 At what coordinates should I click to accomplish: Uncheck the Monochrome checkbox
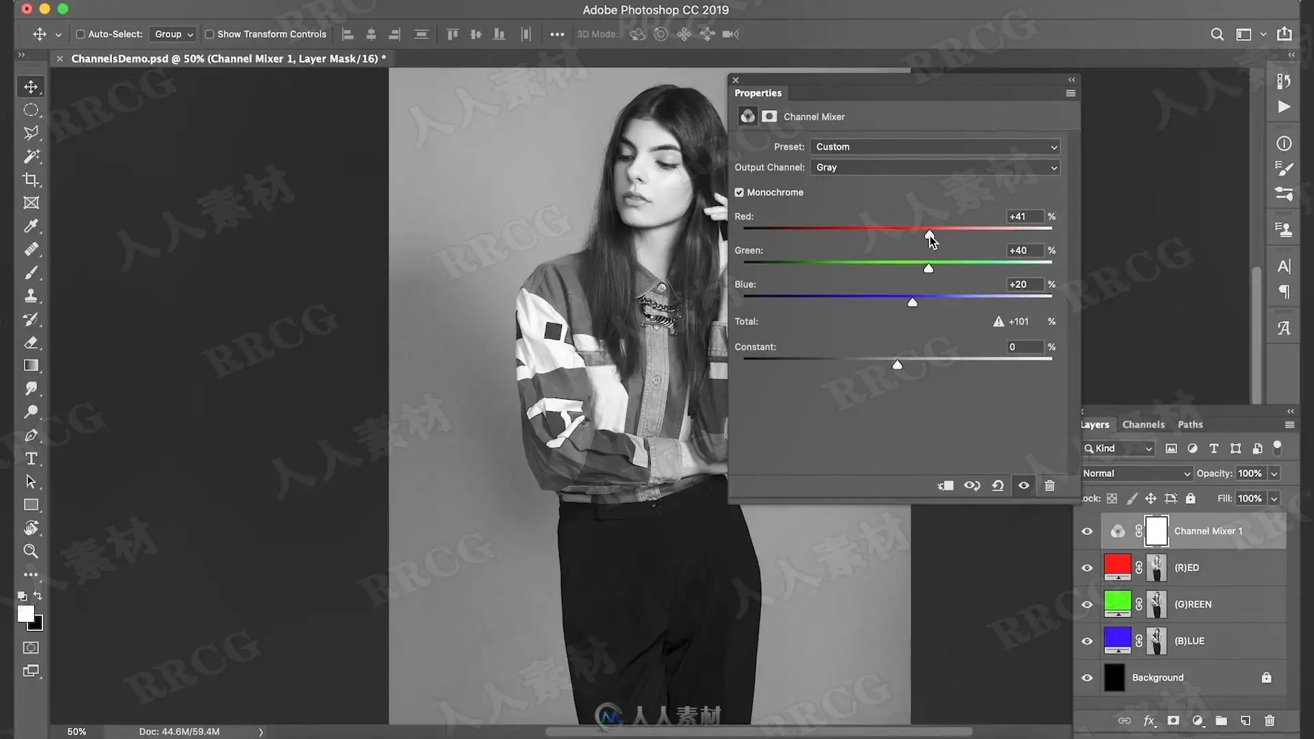coord(739,193)
